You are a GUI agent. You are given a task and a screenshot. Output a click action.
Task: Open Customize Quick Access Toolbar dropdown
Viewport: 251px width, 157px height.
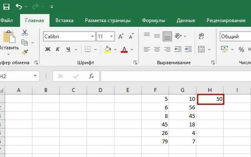[x=52, y=7]
